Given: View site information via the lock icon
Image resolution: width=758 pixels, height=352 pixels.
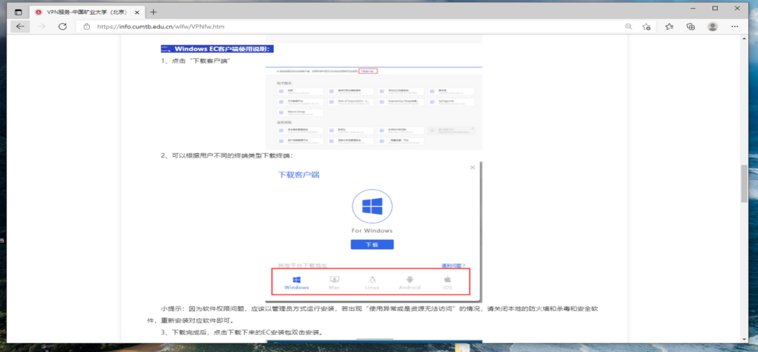Looking at the screenshot, I should pos(86,27).
